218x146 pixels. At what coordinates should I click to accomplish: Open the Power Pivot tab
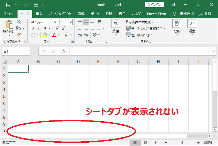coord(157,14)
